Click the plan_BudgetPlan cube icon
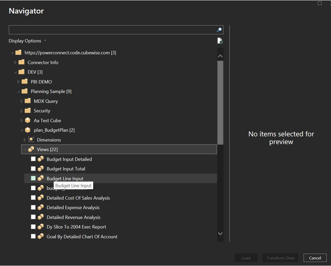 point(28,130)
